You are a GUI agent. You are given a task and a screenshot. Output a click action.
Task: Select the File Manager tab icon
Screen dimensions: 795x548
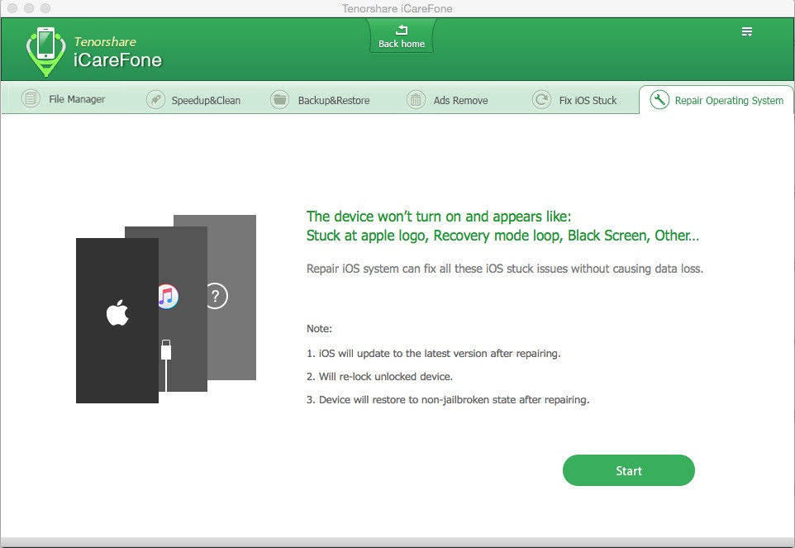click(31, 98)
